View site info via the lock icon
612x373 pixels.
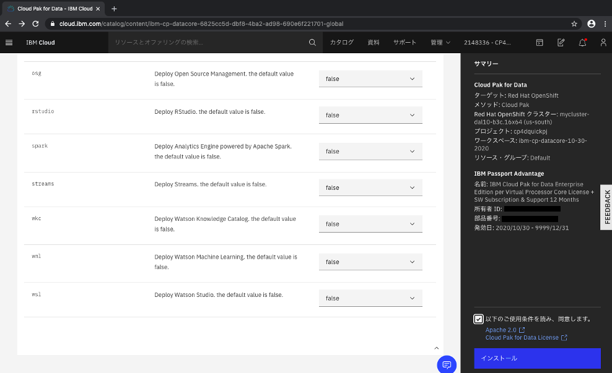52,24
